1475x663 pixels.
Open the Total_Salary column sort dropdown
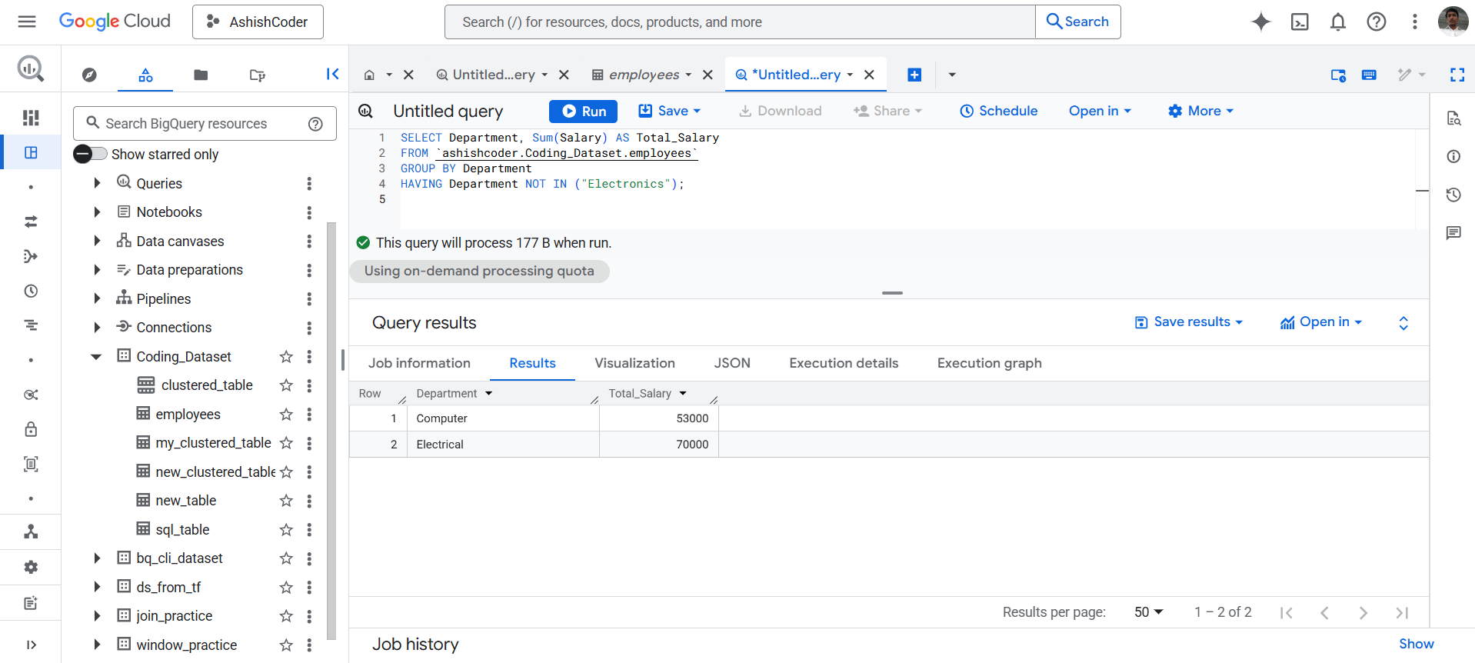coord(683,394)
